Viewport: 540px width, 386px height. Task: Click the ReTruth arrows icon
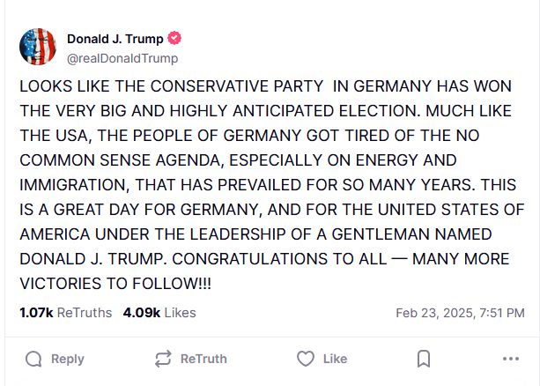click(162, 359)
